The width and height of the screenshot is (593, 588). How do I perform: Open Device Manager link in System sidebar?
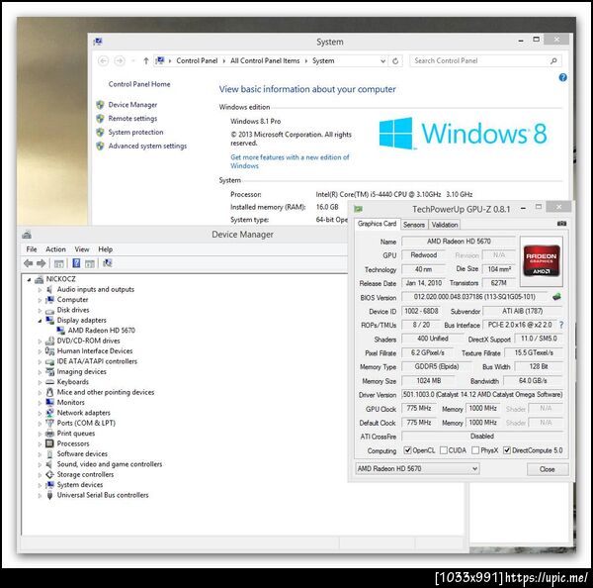point(132,105)
